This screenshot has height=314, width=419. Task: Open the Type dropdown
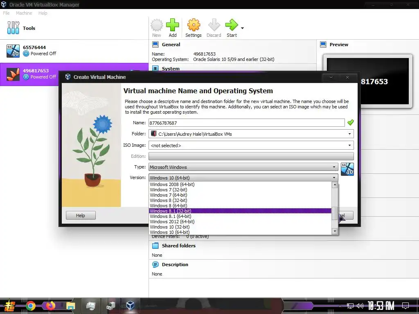243,167
